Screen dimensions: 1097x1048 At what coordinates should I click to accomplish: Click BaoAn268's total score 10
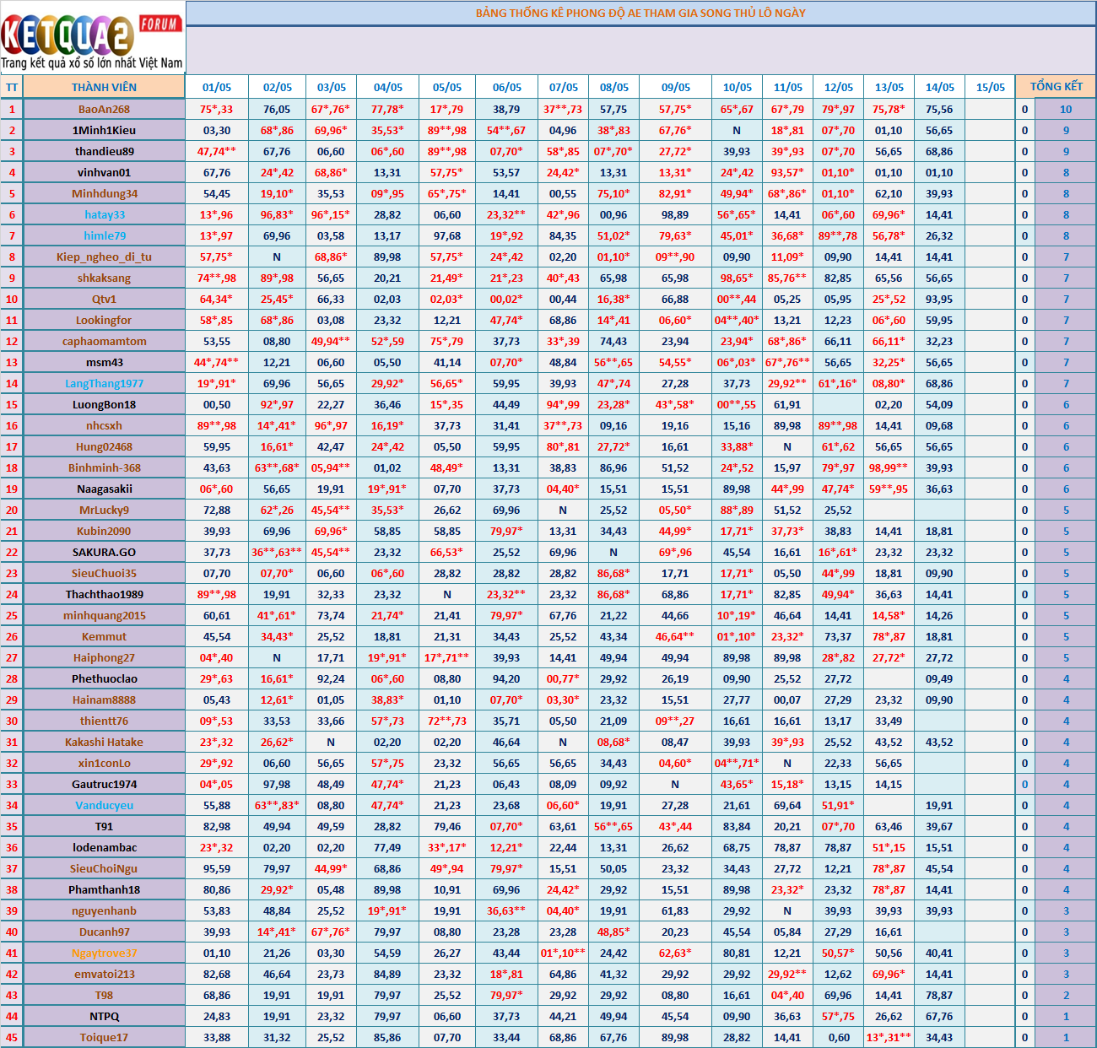1066,109
